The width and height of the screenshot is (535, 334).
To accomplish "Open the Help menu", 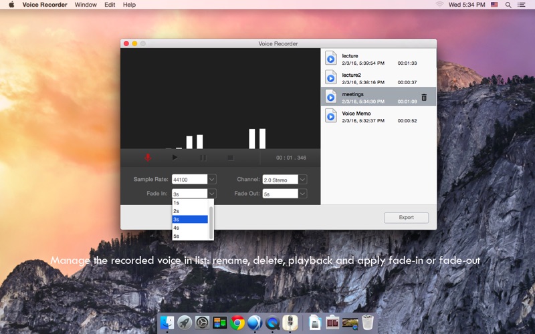I will (129, 5).
